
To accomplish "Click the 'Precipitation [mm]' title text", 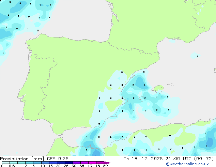I will [22, 159].
